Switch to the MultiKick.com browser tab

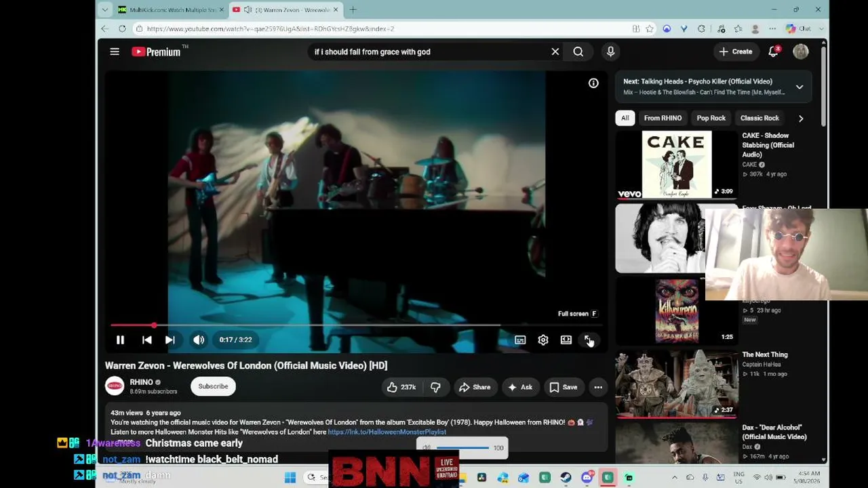point(171,9)
